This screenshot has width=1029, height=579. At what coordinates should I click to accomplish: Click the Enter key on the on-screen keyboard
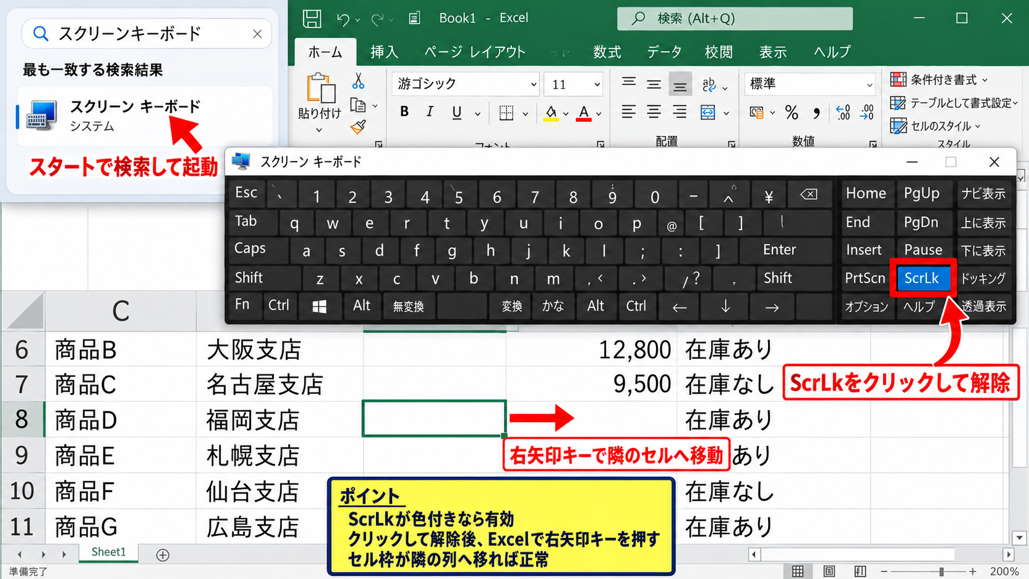[x=786, y=250]
